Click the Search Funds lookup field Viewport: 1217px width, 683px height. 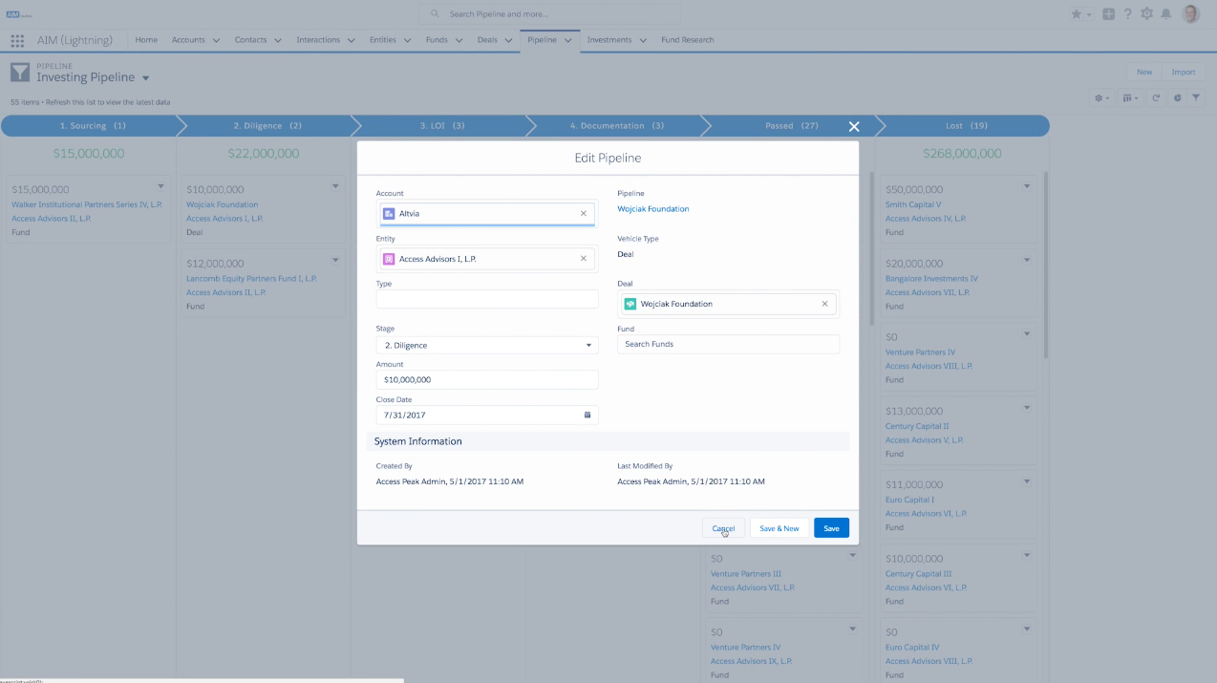(x=728, y=344)
